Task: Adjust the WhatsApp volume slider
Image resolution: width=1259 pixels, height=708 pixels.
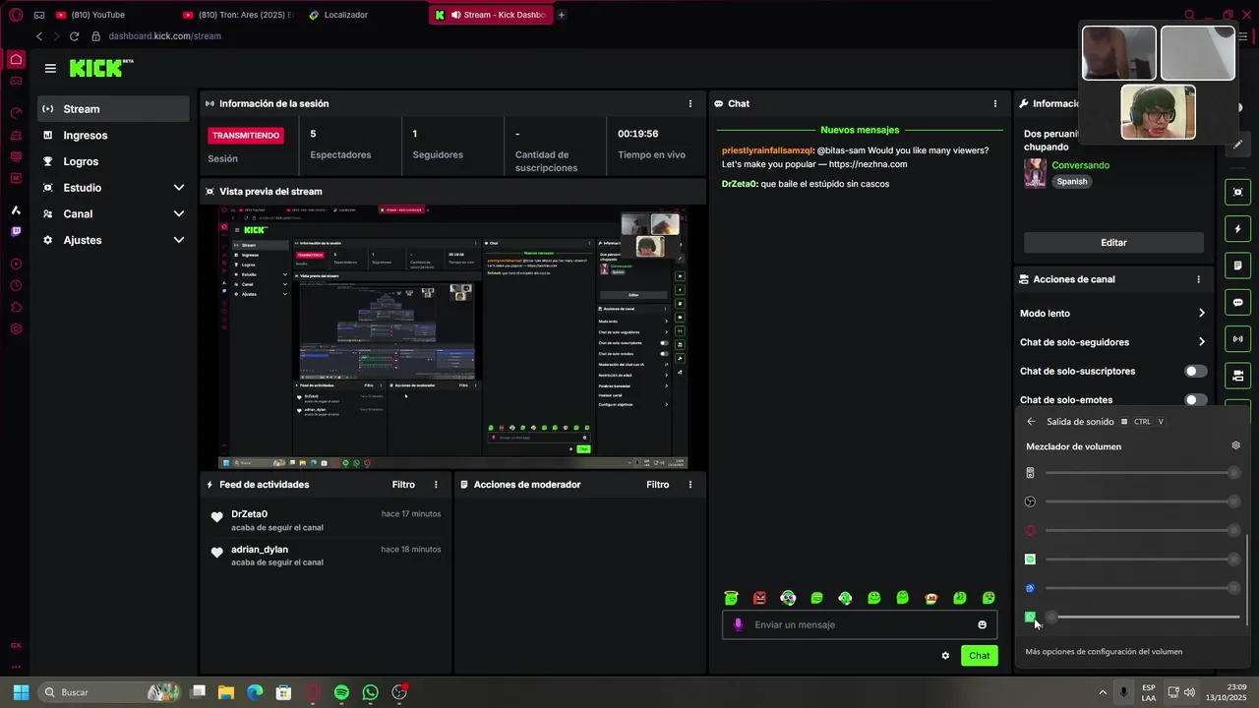Action: 1140,618
